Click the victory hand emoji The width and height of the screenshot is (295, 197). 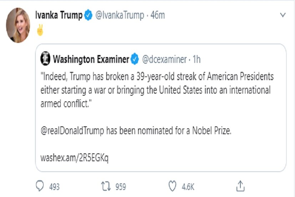(x=40, y=31)
